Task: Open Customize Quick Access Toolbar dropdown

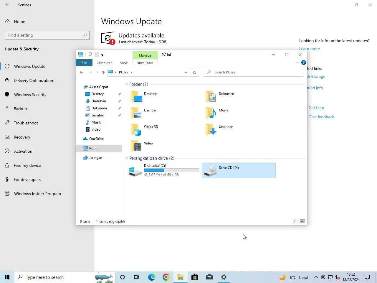Action: coord(102,55)
